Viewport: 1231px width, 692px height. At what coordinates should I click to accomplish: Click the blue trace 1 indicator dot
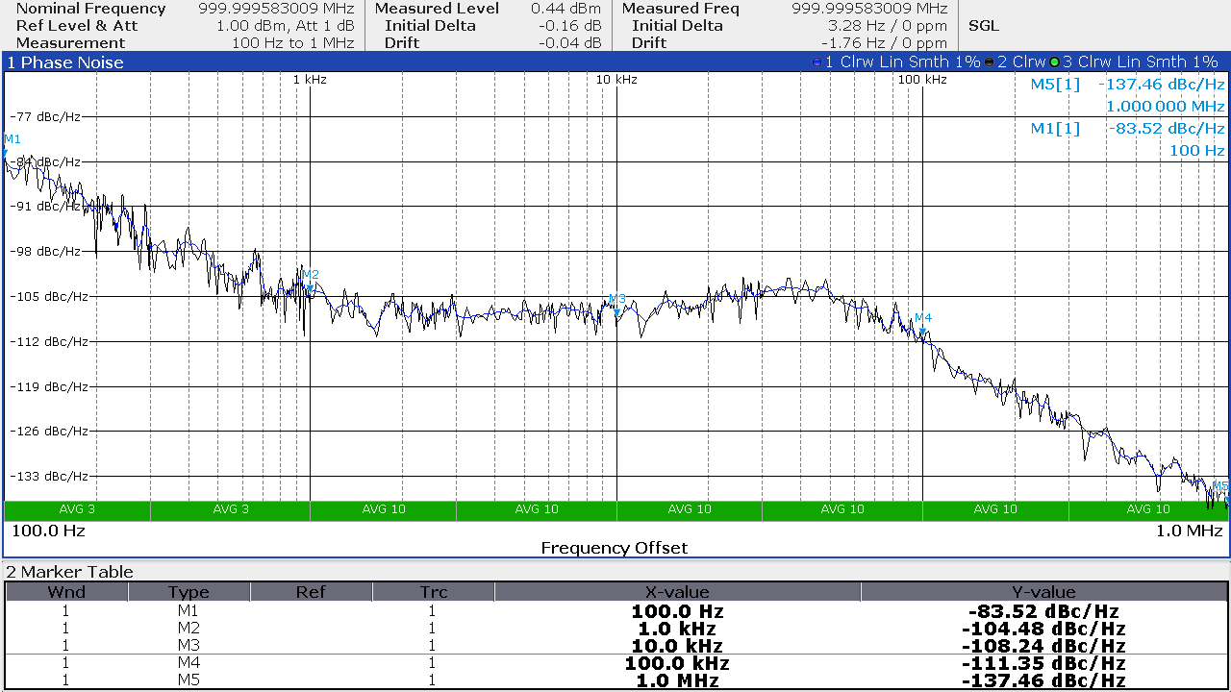point(817,62)
